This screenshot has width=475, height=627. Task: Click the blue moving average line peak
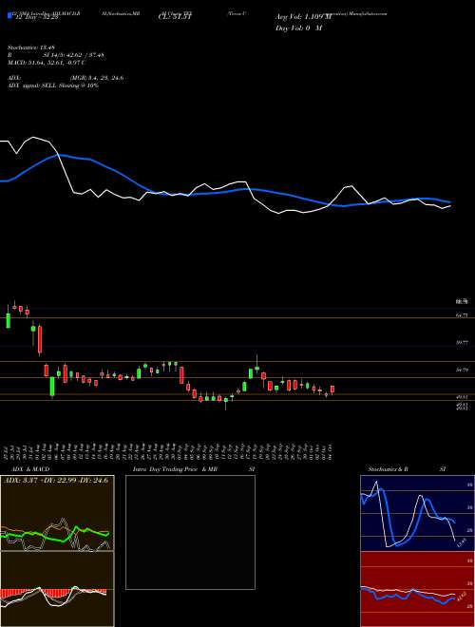pyautogui.click(x=60, y=155)
